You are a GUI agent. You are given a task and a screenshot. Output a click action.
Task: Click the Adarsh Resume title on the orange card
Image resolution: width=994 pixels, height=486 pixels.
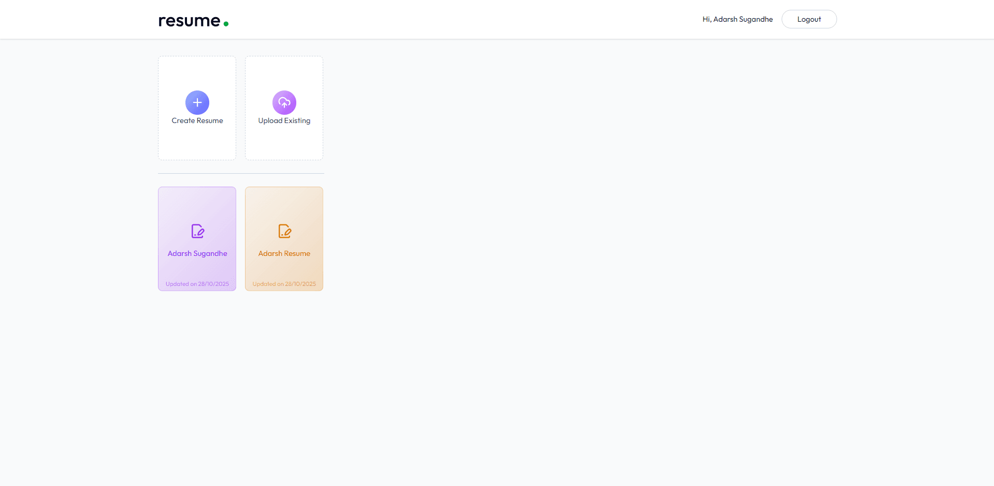point(284,253)
